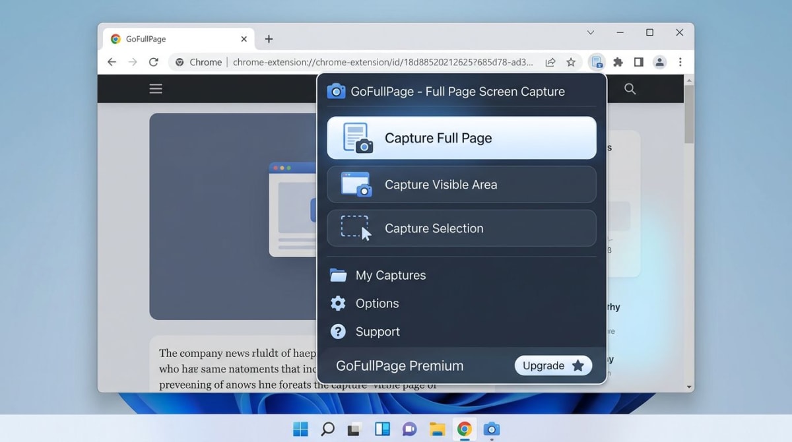This screenshot has width=792, height=442.
Task: Click the Chrome icon on the taskbar
Action: coord(464,429)
